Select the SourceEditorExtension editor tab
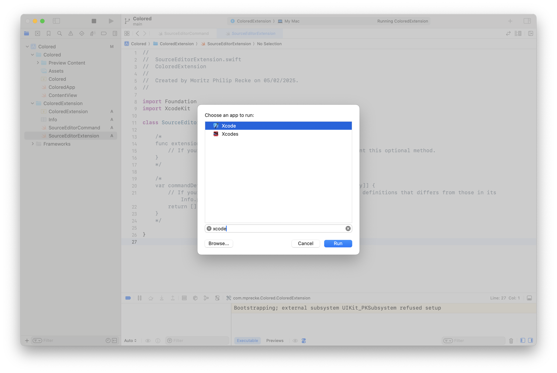The height and width of the screenshot is (373, 557). coord(250,33)
